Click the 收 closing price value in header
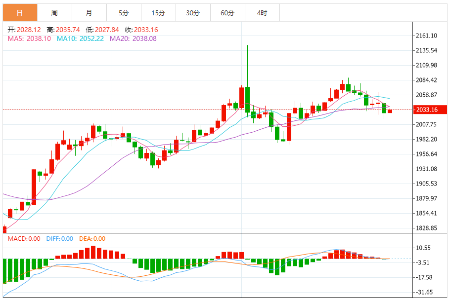The image size is (450, 298). 146,30
